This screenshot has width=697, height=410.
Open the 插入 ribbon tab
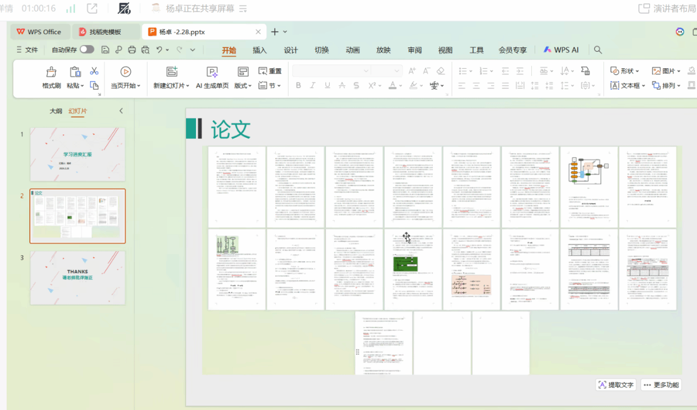259,50
